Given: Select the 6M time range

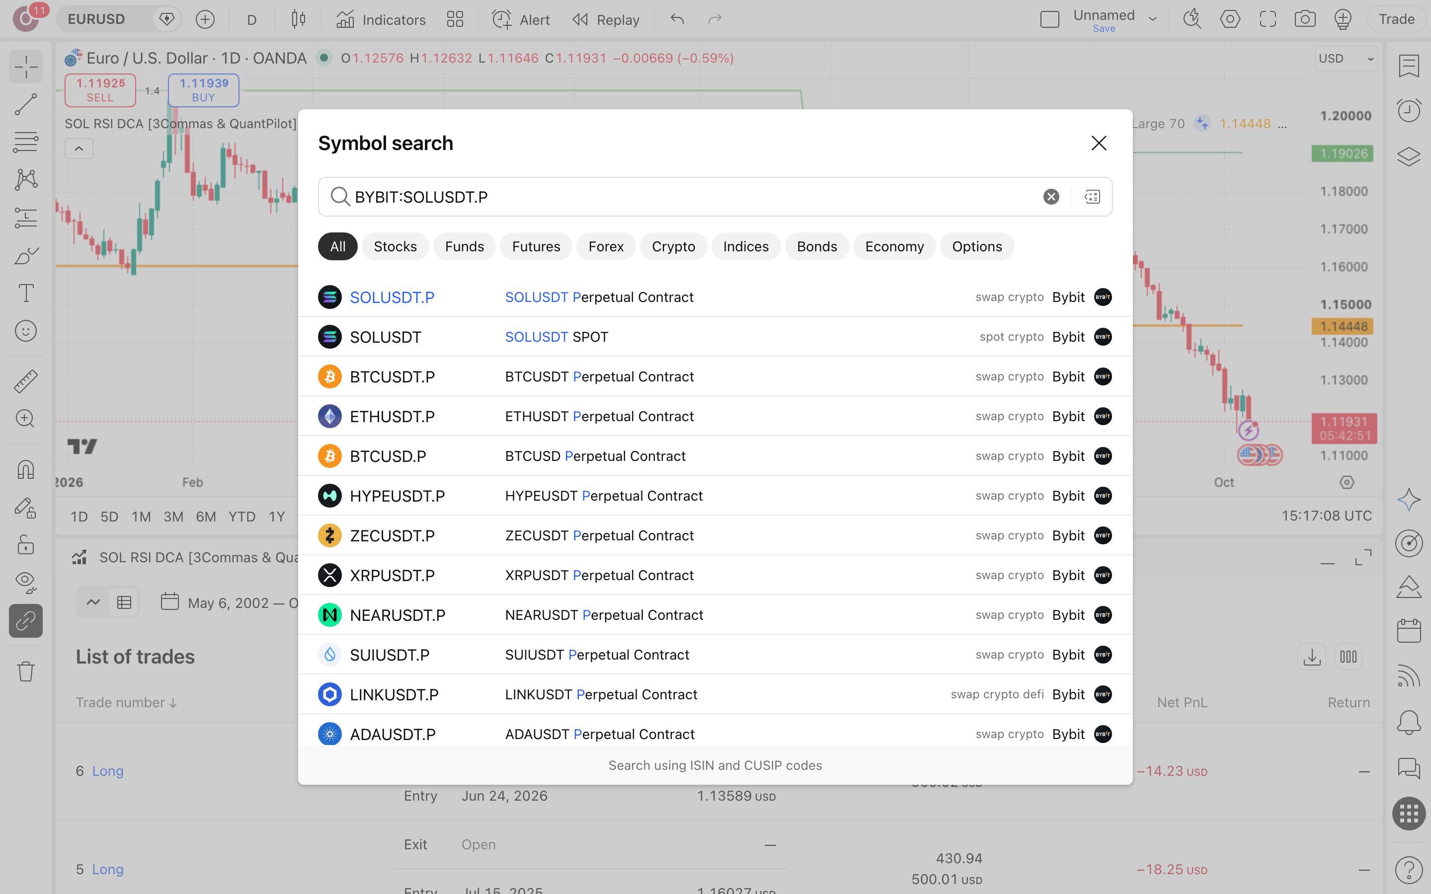Looking at the screenshot, I should 206,517.
